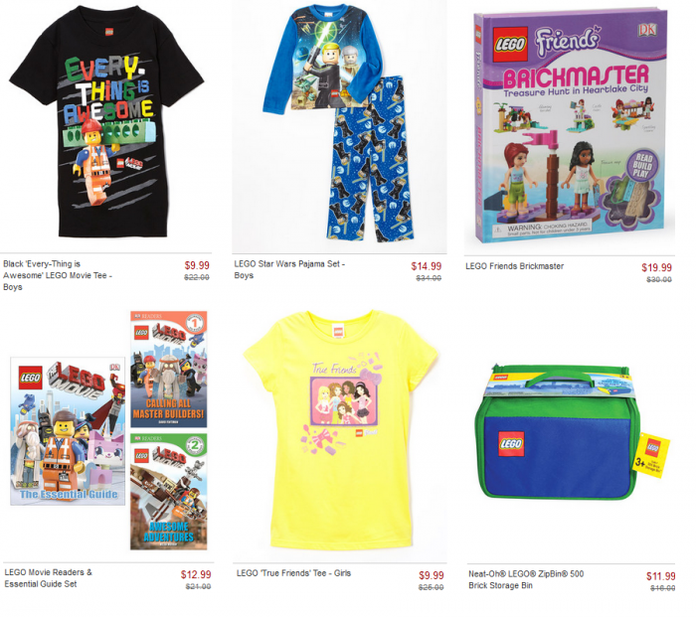Open the Calling All Master Builders reader cover
Screen dimensions: 696x617
[x=169, y=369]
